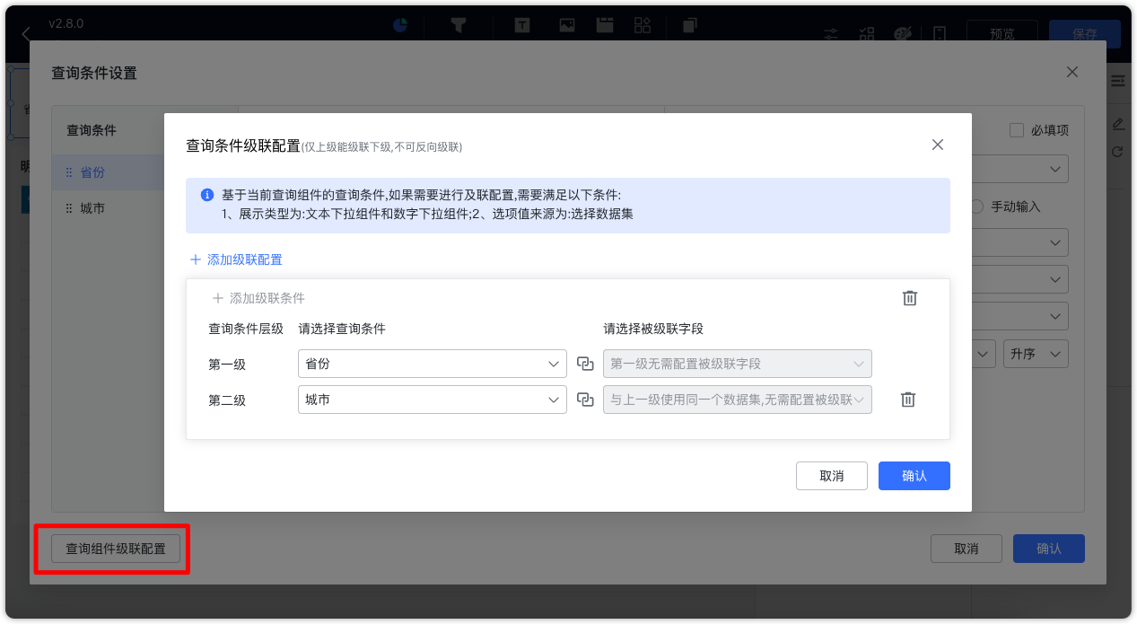
Task: Copy the 省份 cascade condition via duplicate icon
Action: pos(585,364)
